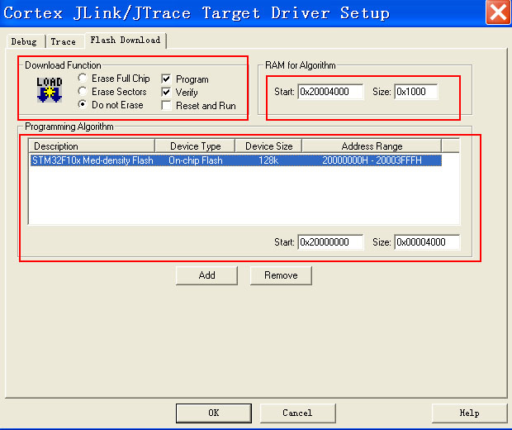This screenshot has height=430, width=512.
Task: Click the LOAD download icon
Action: (x=50, y=89)
